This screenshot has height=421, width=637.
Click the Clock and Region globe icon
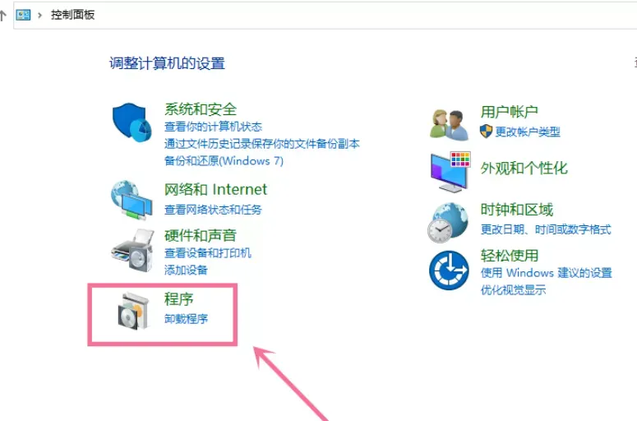(x=448, y=223)
